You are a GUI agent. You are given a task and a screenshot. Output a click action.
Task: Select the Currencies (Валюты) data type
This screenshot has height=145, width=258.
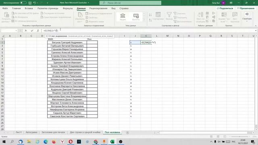coord(136,17)
